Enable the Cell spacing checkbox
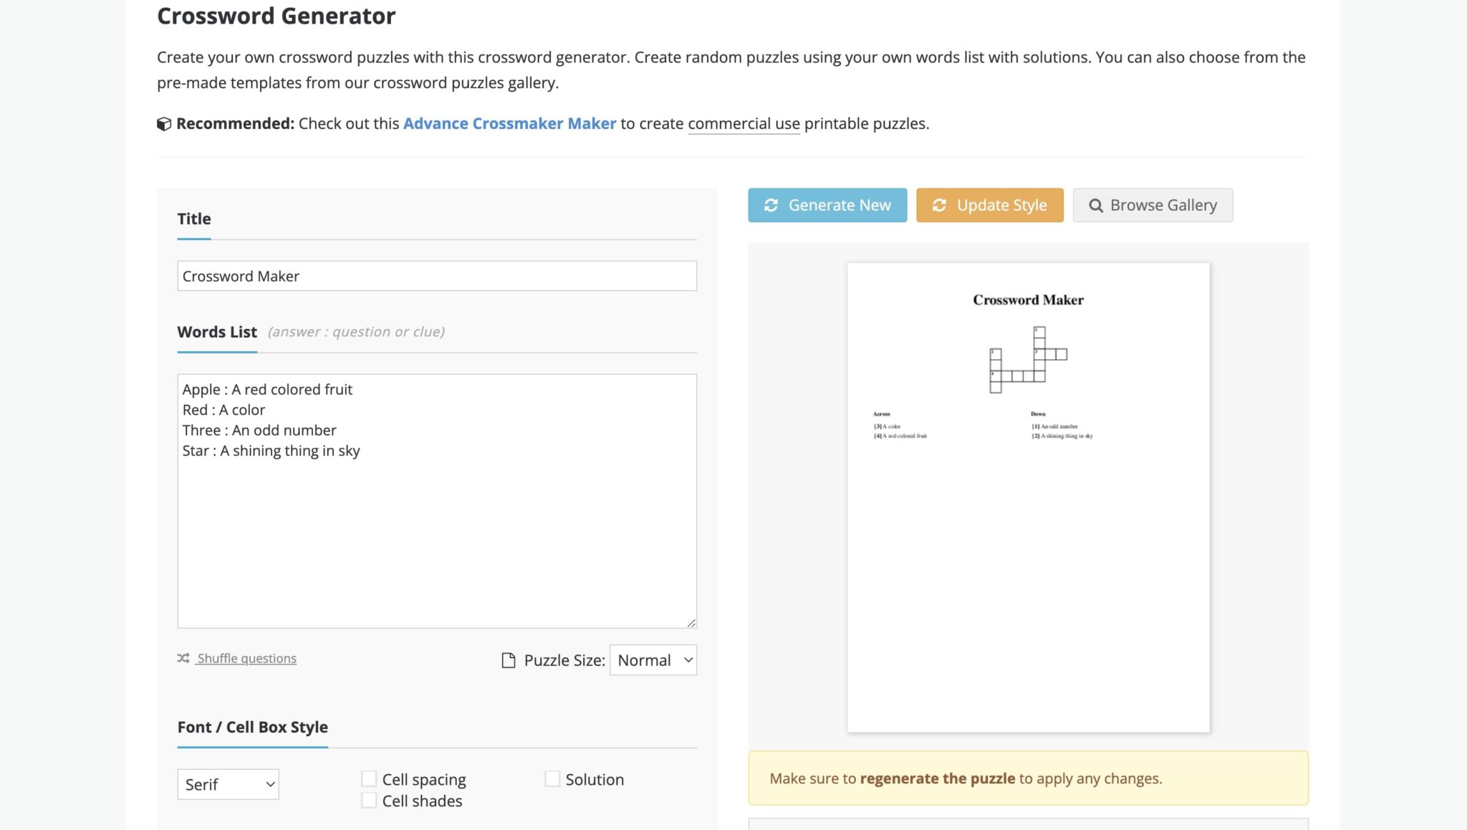 [x=369, y=779]
